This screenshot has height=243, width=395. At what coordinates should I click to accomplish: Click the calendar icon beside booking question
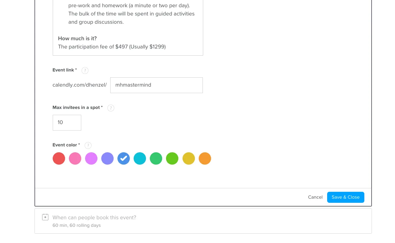coord(45,217)
